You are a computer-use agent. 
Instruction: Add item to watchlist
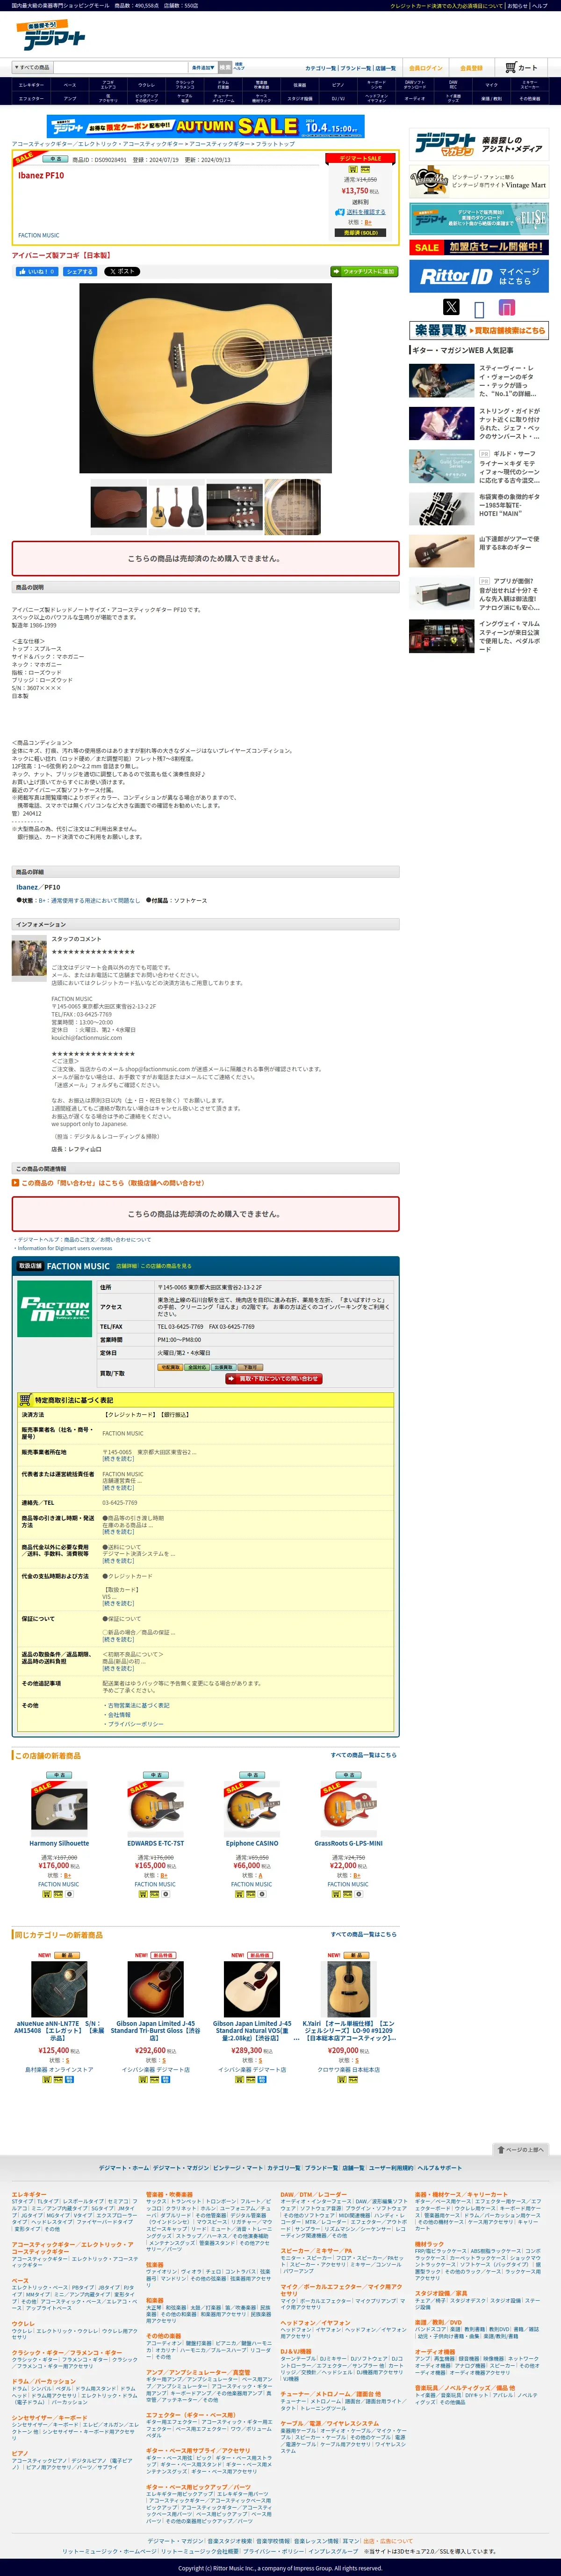pos(364,271)
